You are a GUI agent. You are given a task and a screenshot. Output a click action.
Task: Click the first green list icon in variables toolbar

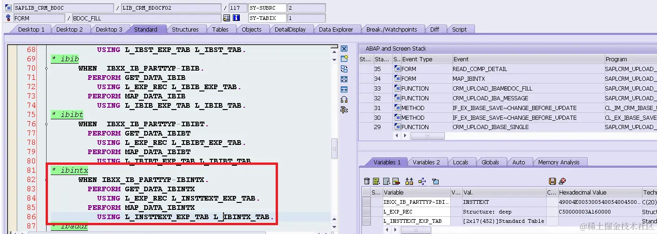(376, 181)
